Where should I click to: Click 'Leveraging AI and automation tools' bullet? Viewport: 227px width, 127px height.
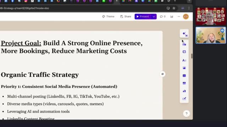[38, 111]
